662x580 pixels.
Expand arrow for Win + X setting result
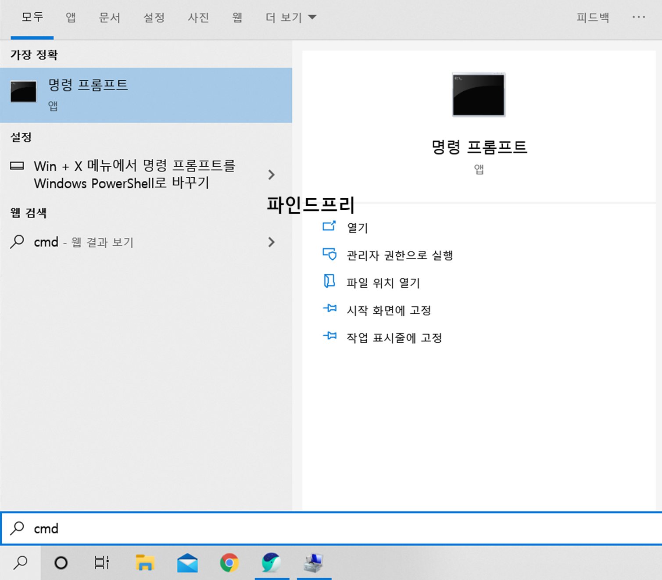[x=272, y=175]
